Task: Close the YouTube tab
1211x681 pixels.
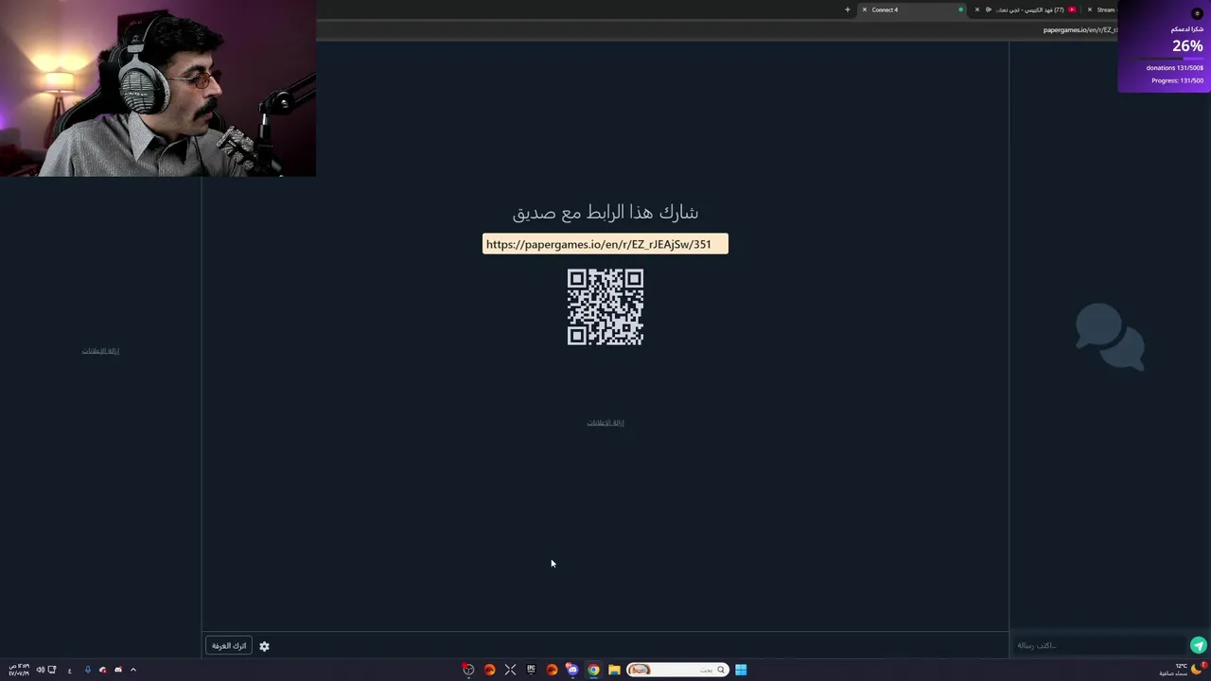Action: tap(977, 9)
